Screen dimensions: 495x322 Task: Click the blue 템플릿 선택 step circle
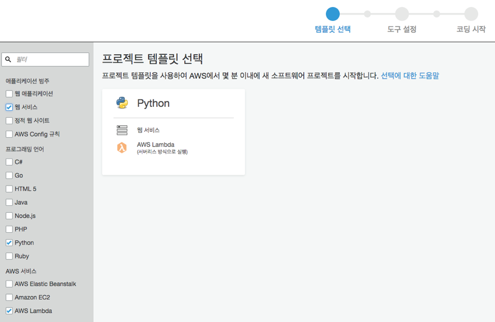pyautogui.click(x=332, y=14)
